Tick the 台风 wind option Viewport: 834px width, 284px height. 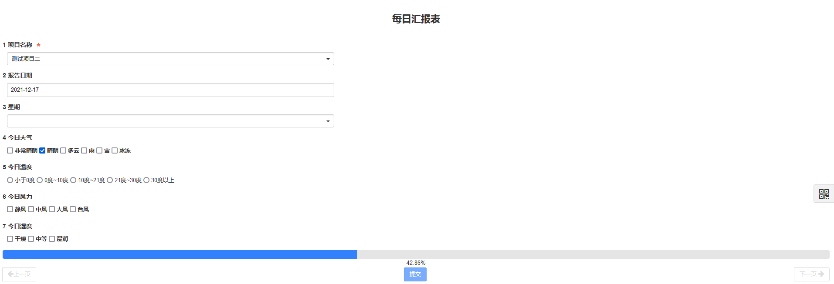73,209
